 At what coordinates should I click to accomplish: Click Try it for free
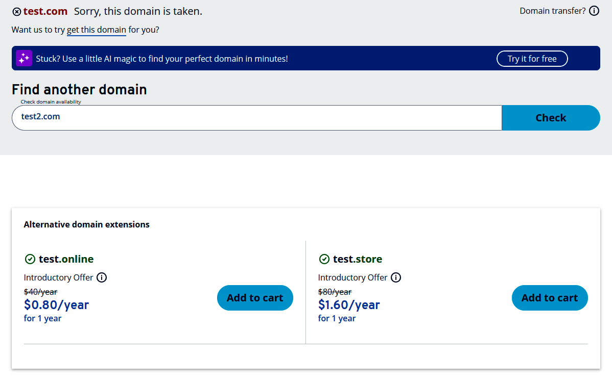pyautogui.click(x=532, y=58)
